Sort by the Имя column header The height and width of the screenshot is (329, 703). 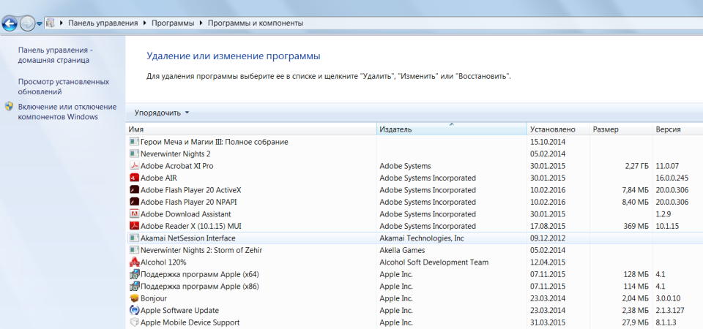(x=251, y=129)
